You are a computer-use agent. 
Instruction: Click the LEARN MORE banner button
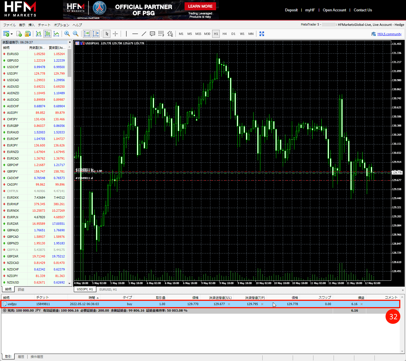click(200, 6)
